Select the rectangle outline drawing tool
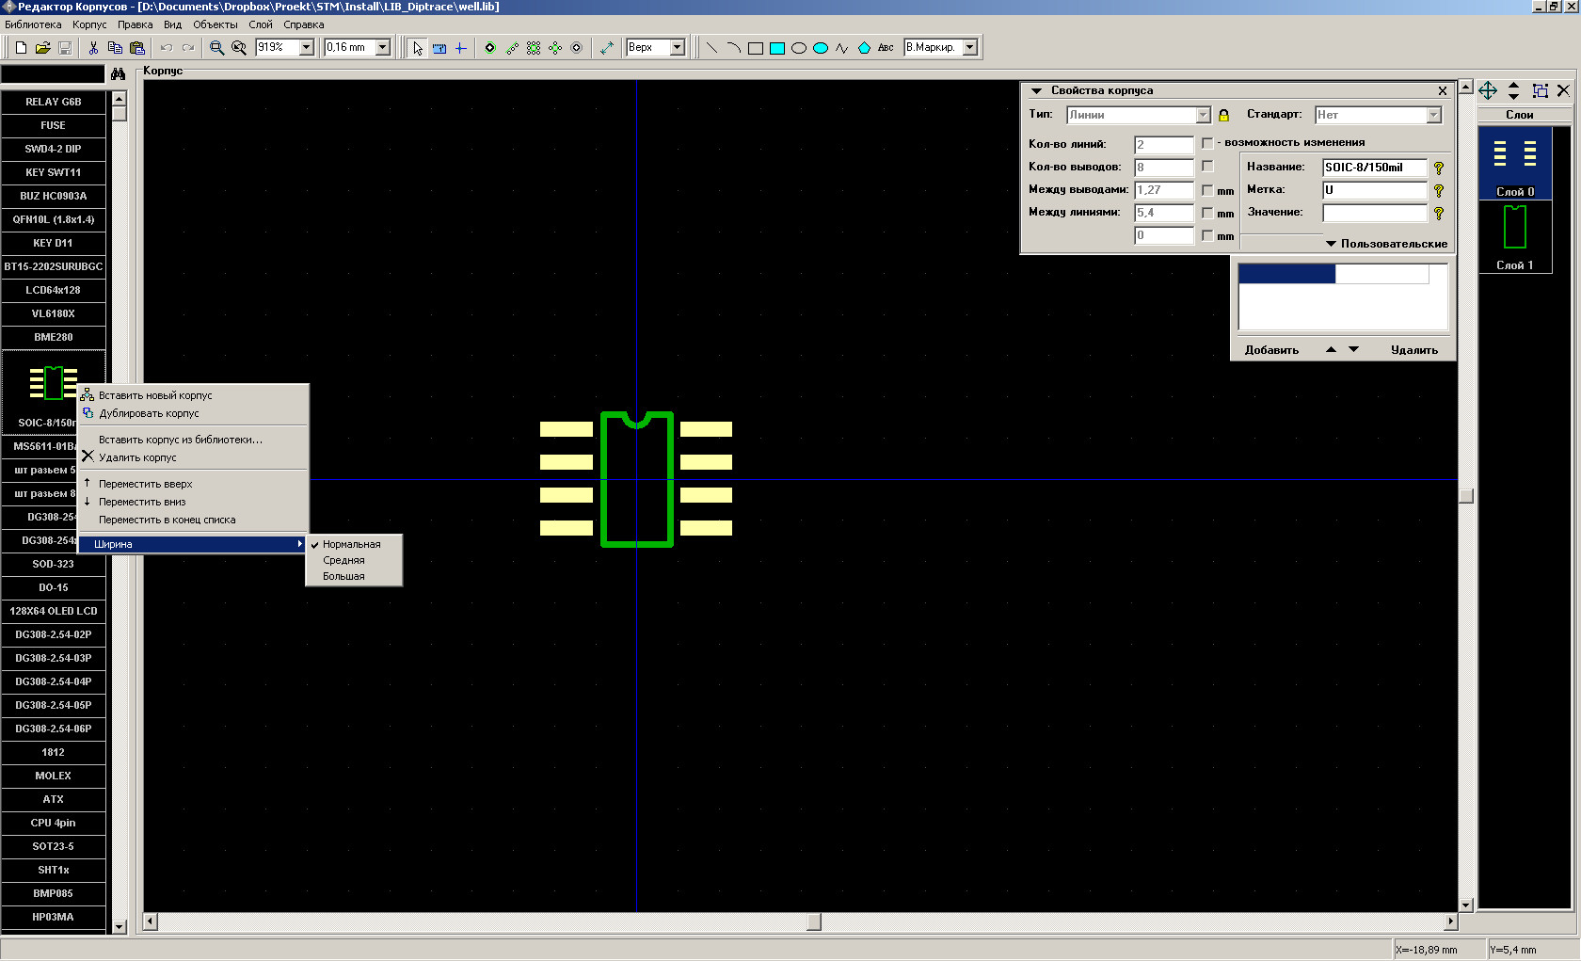 [x=755, y=48]
